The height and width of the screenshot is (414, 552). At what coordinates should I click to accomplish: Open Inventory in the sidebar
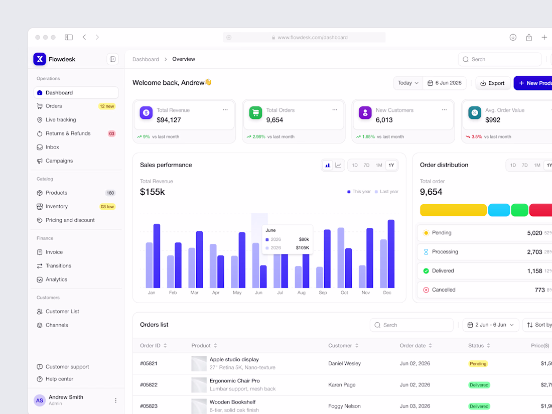pos(76,207)
